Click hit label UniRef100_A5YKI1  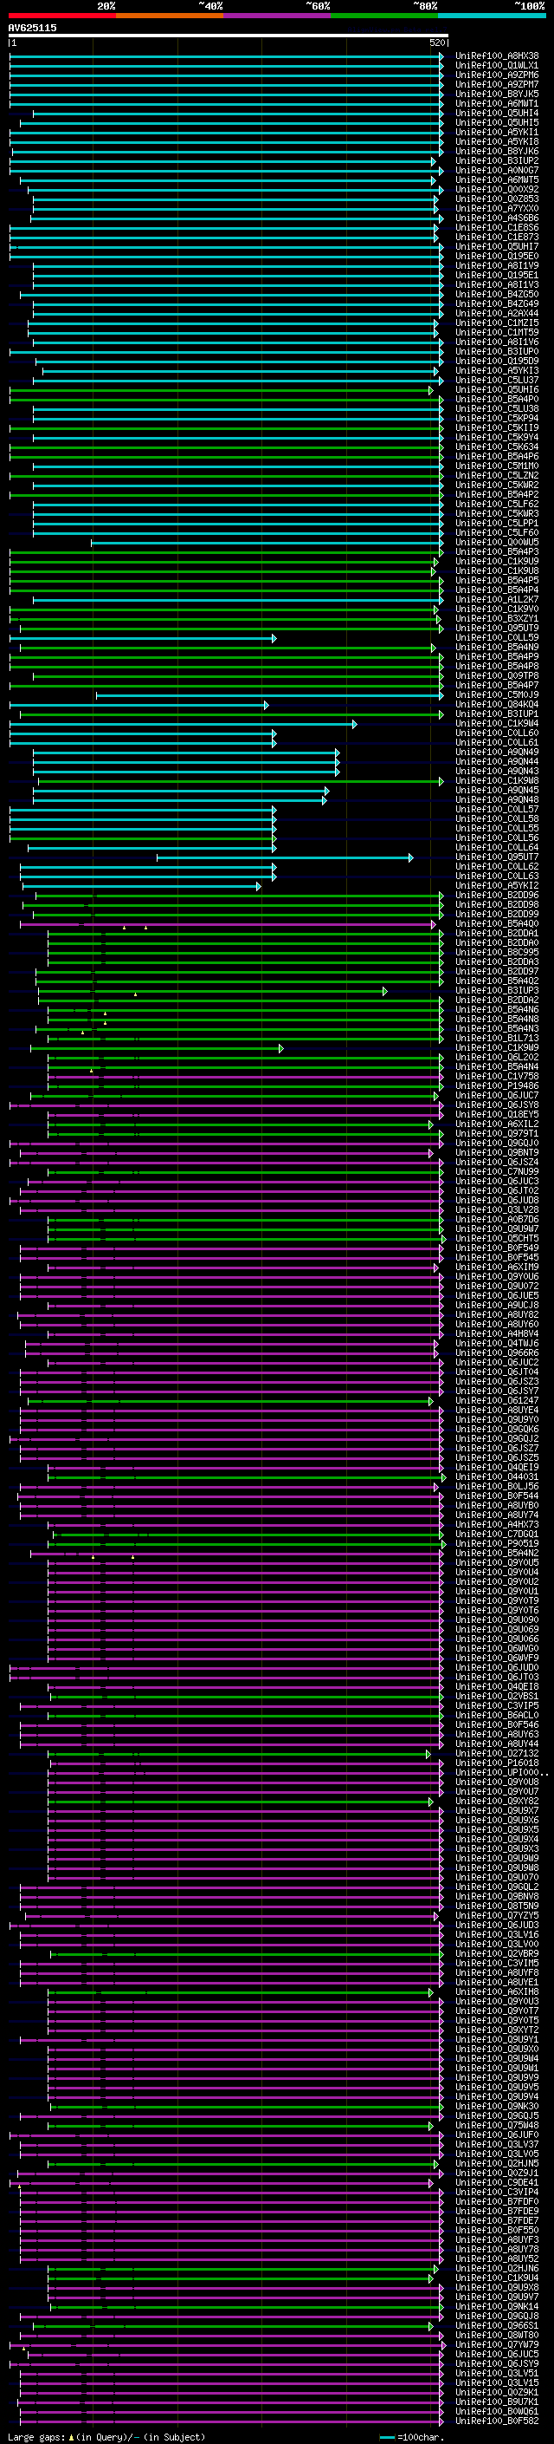click(x=497, y=133)
